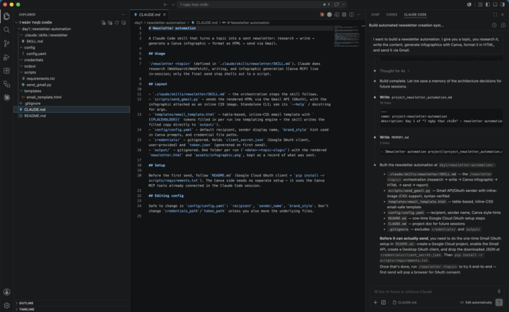
Task: Switch to the CODEX tab
Action: (x=392, y=15)
